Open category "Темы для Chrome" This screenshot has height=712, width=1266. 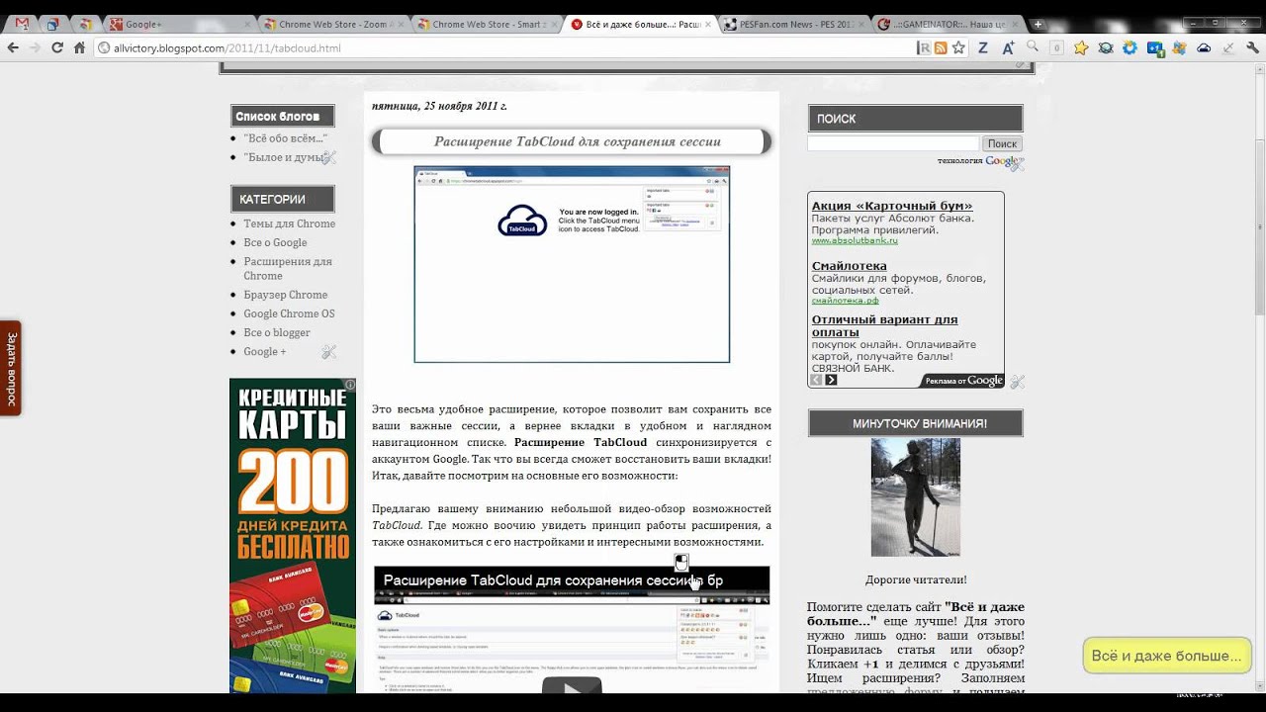pyautogui.click(x=289, y=223)
